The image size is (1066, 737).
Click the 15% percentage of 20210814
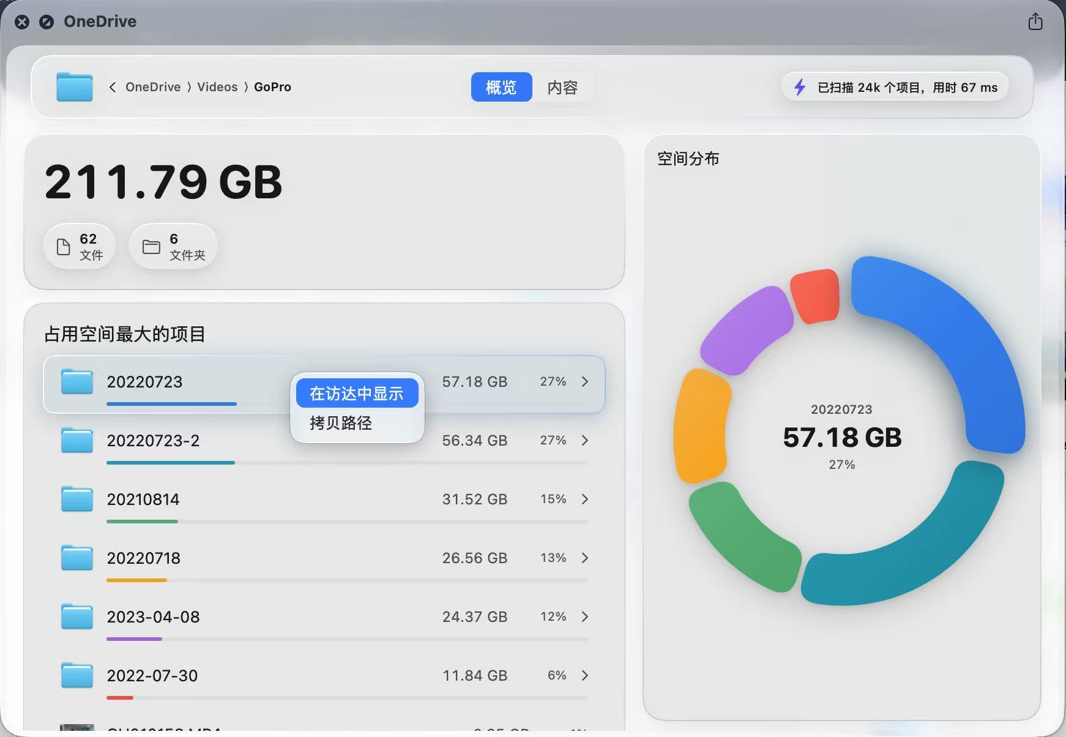553,499
